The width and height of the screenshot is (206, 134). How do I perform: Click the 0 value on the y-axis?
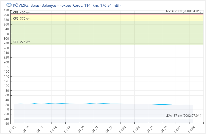click(x=8, y=109)
